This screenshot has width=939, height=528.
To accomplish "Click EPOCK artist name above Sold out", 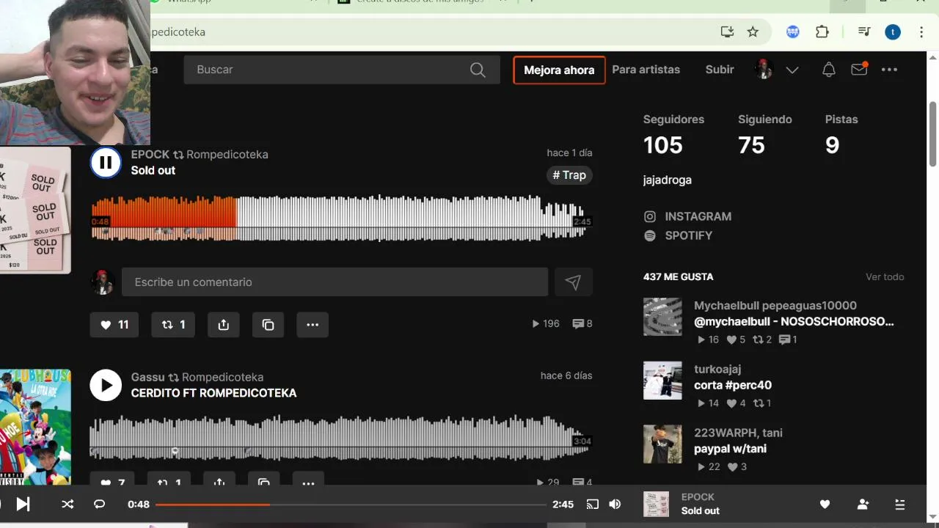I will (x=150, y=155).
